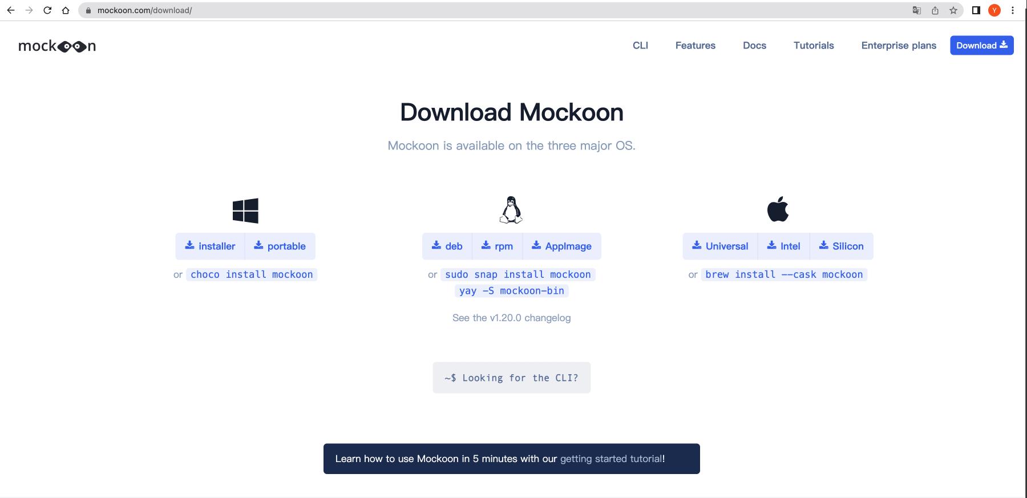This screenshot has width=1027, height=498.
Task: Click the 'sudo snap install mockoon' command
Action: [518, 274]
